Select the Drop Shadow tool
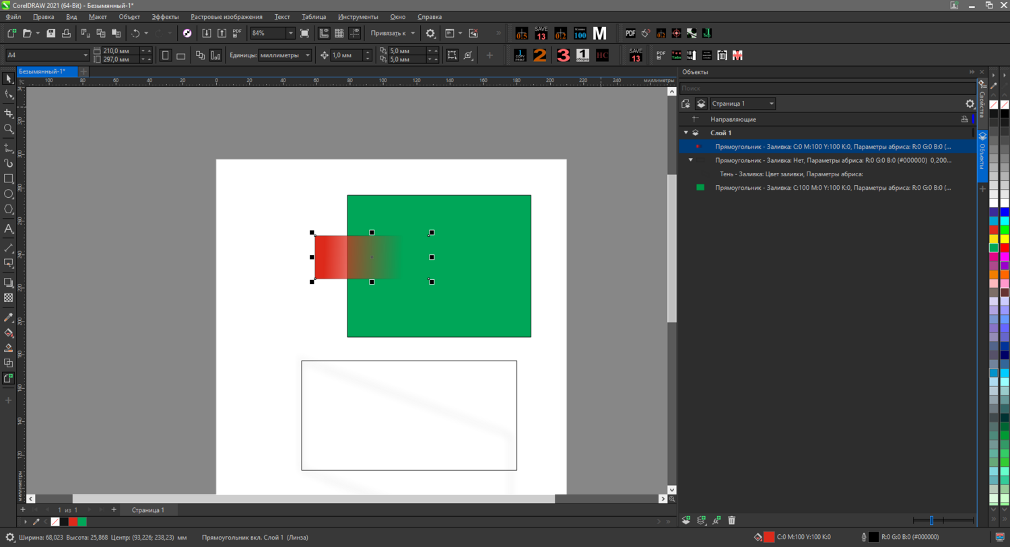Viewport: 1010px width, 547px height. pos(9,283)
